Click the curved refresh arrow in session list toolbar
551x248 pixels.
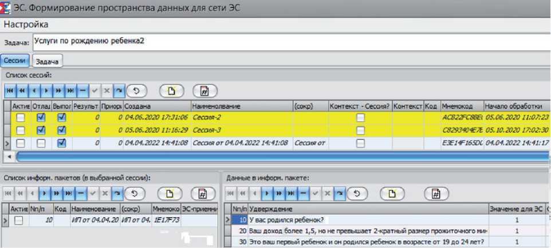(119, 91)
